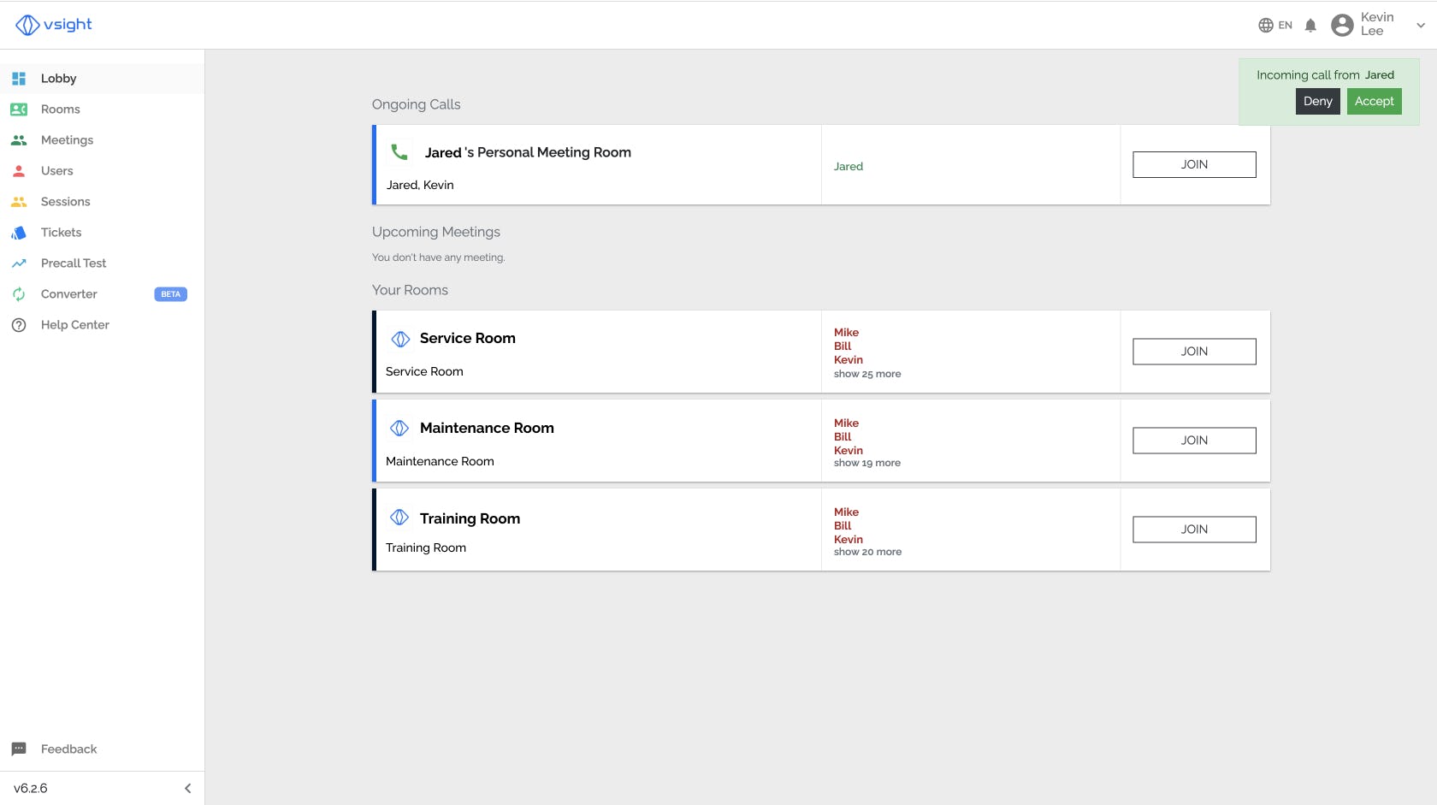The width and height of the screenshot is (1437, 805).
Task: Open the Tickets section
Action: (x=61, y=233)
